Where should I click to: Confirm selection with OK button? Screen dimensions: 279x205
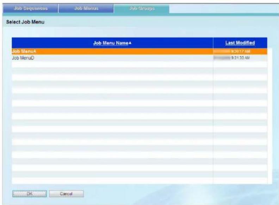pos(30,194)
